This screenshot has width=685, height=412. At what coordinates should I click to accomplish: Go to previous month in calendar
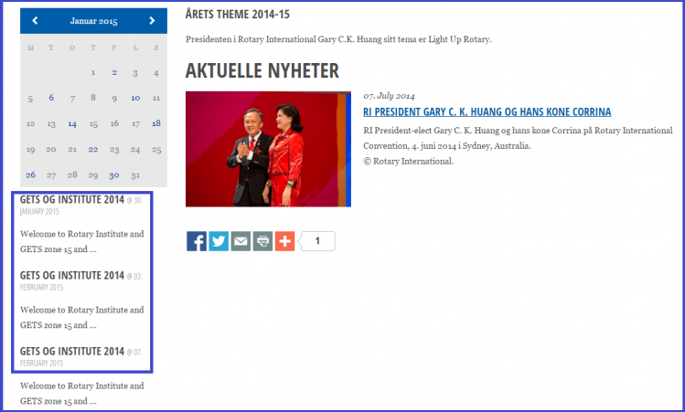(35, 20)
